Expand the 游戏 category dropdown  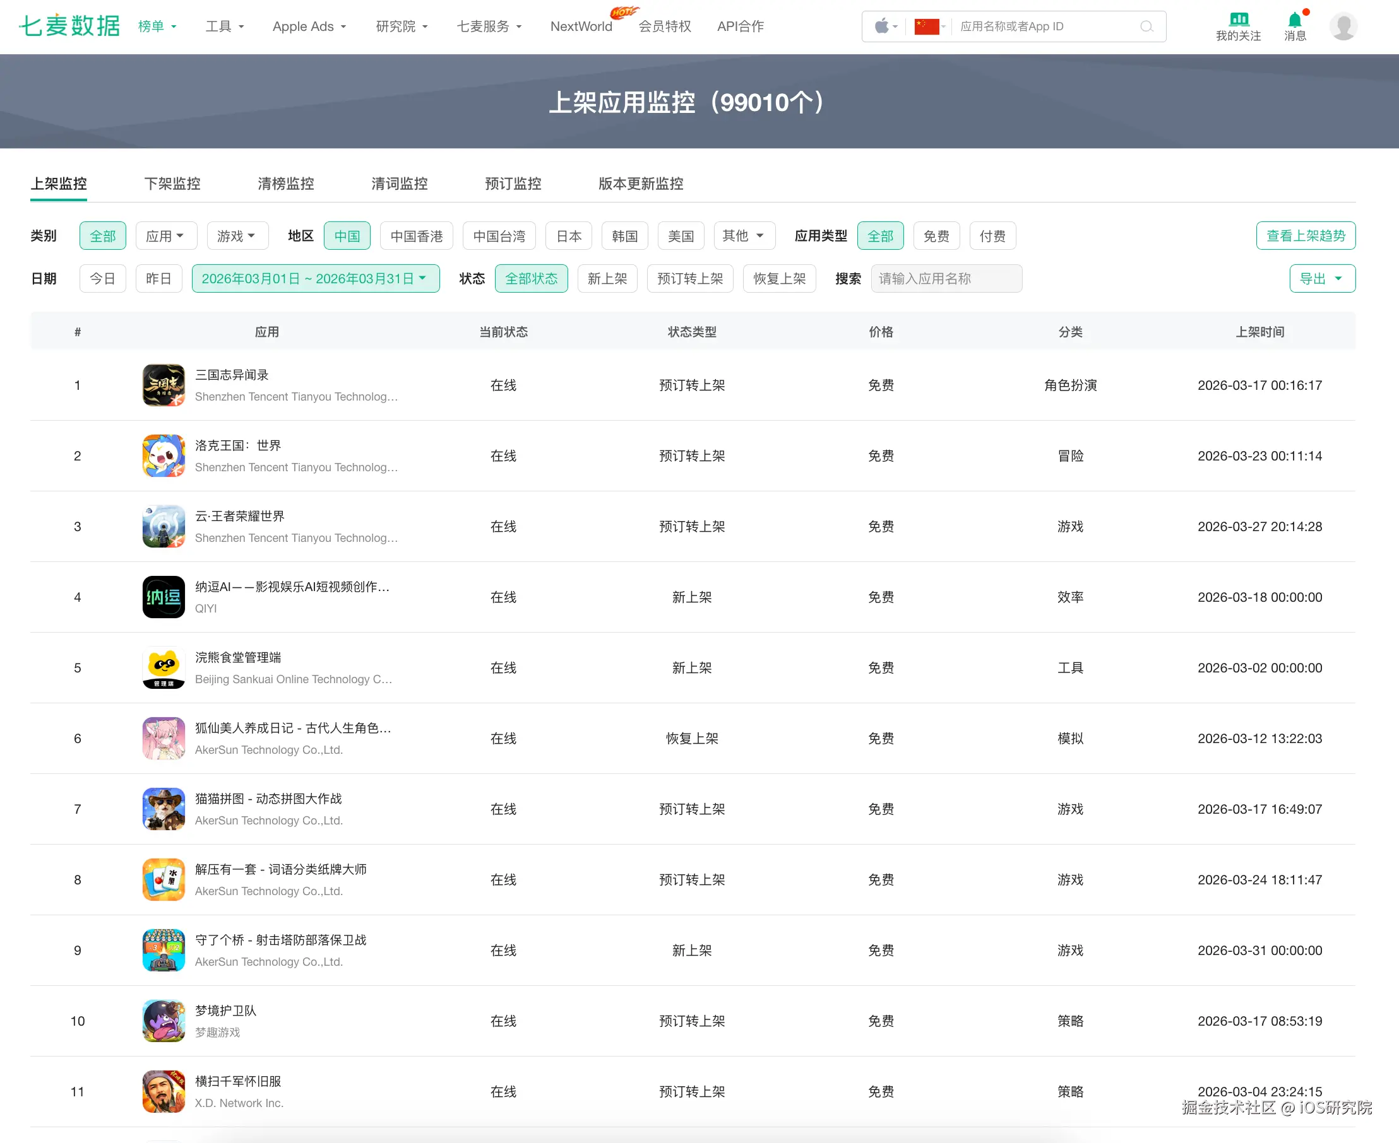click(237, 236)
